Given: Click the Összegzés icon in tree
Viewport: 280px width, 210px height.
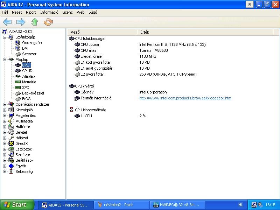Looking at the screenshot, I should click(x=18, y=43).
